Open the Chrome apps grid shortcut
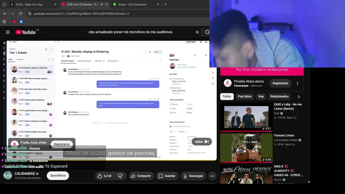345x194 pixels. [4, 22]
